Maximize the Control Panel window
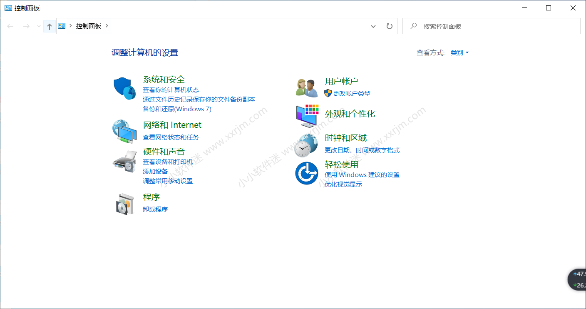Screen dimensions: 586x309 pyautogui.click(x=549, y=8)
